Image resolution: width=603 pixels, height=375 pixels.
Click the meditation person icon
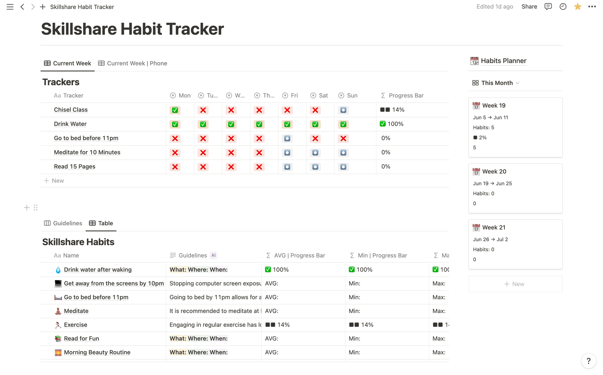58,311
